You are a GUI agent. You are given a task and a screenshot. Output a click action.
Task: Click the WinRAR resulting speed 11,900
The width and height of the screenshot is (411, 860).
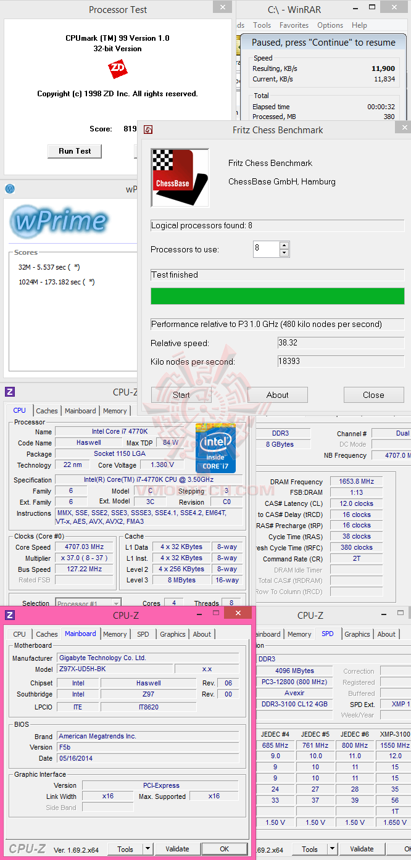(383, 68)
